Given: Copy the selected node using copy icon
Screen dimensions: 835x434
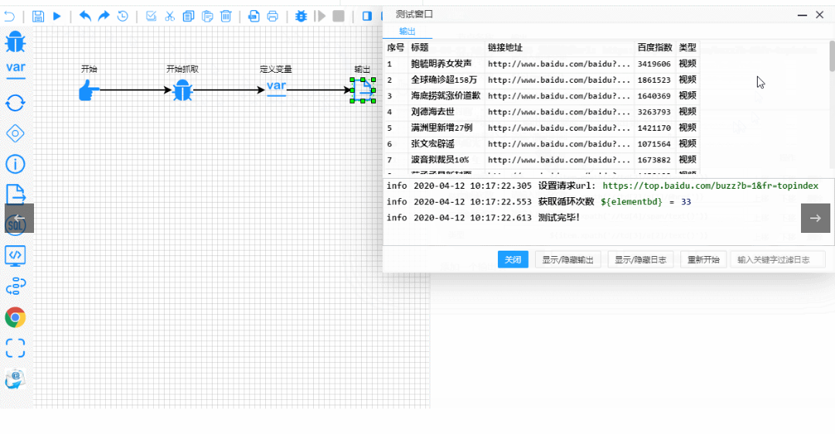Looking at the screenshot, I should point(189,16).
